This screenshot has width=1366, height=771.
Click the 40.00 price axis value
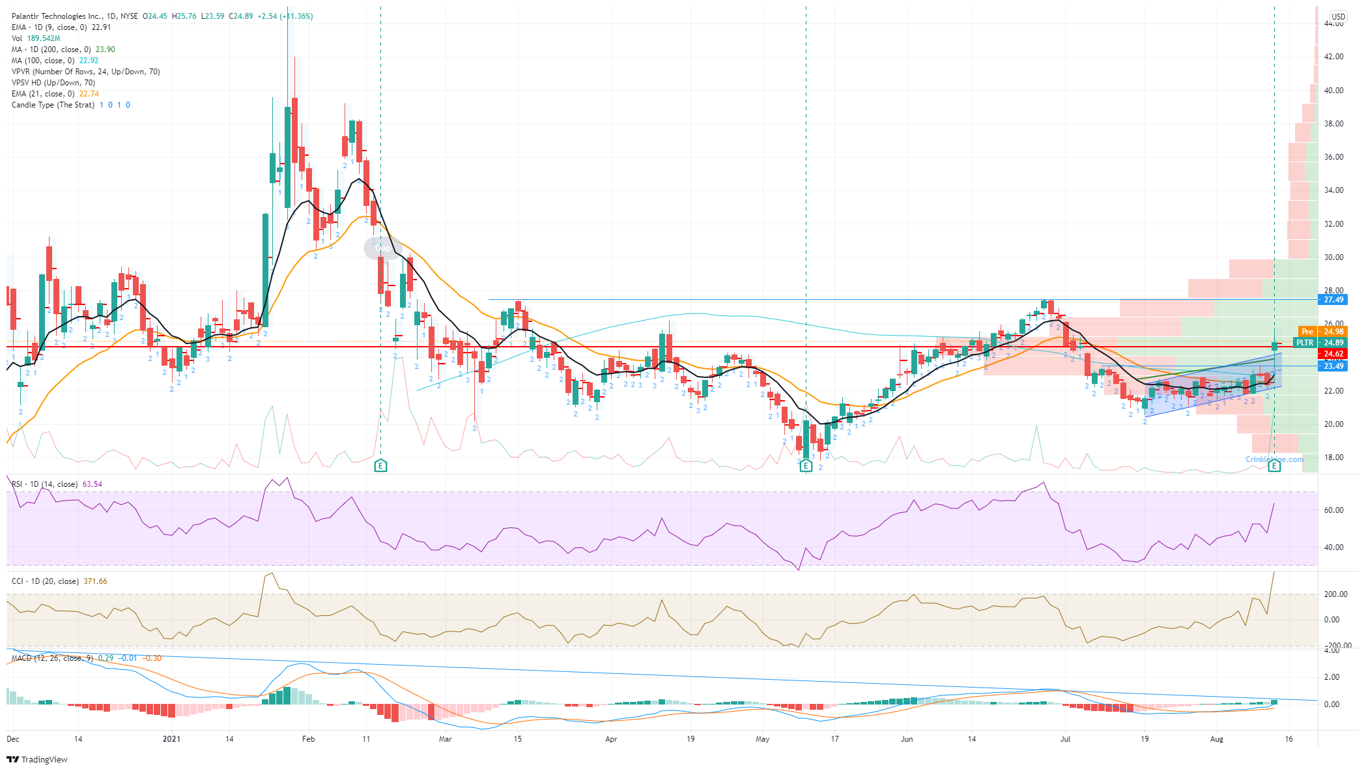point(1333,91)
